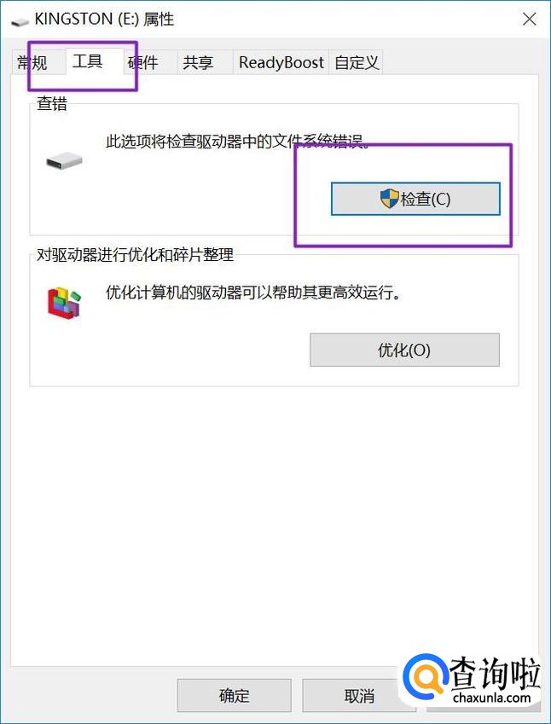This screenshot has width=551, height=724.
Task: Click the orange-blue 查询啦 magnifier logo
Action: pyautogui.click(x=425, y=678)
